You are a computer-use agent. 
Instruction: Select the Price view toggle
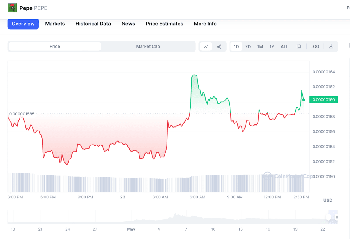tap(54, 46)
